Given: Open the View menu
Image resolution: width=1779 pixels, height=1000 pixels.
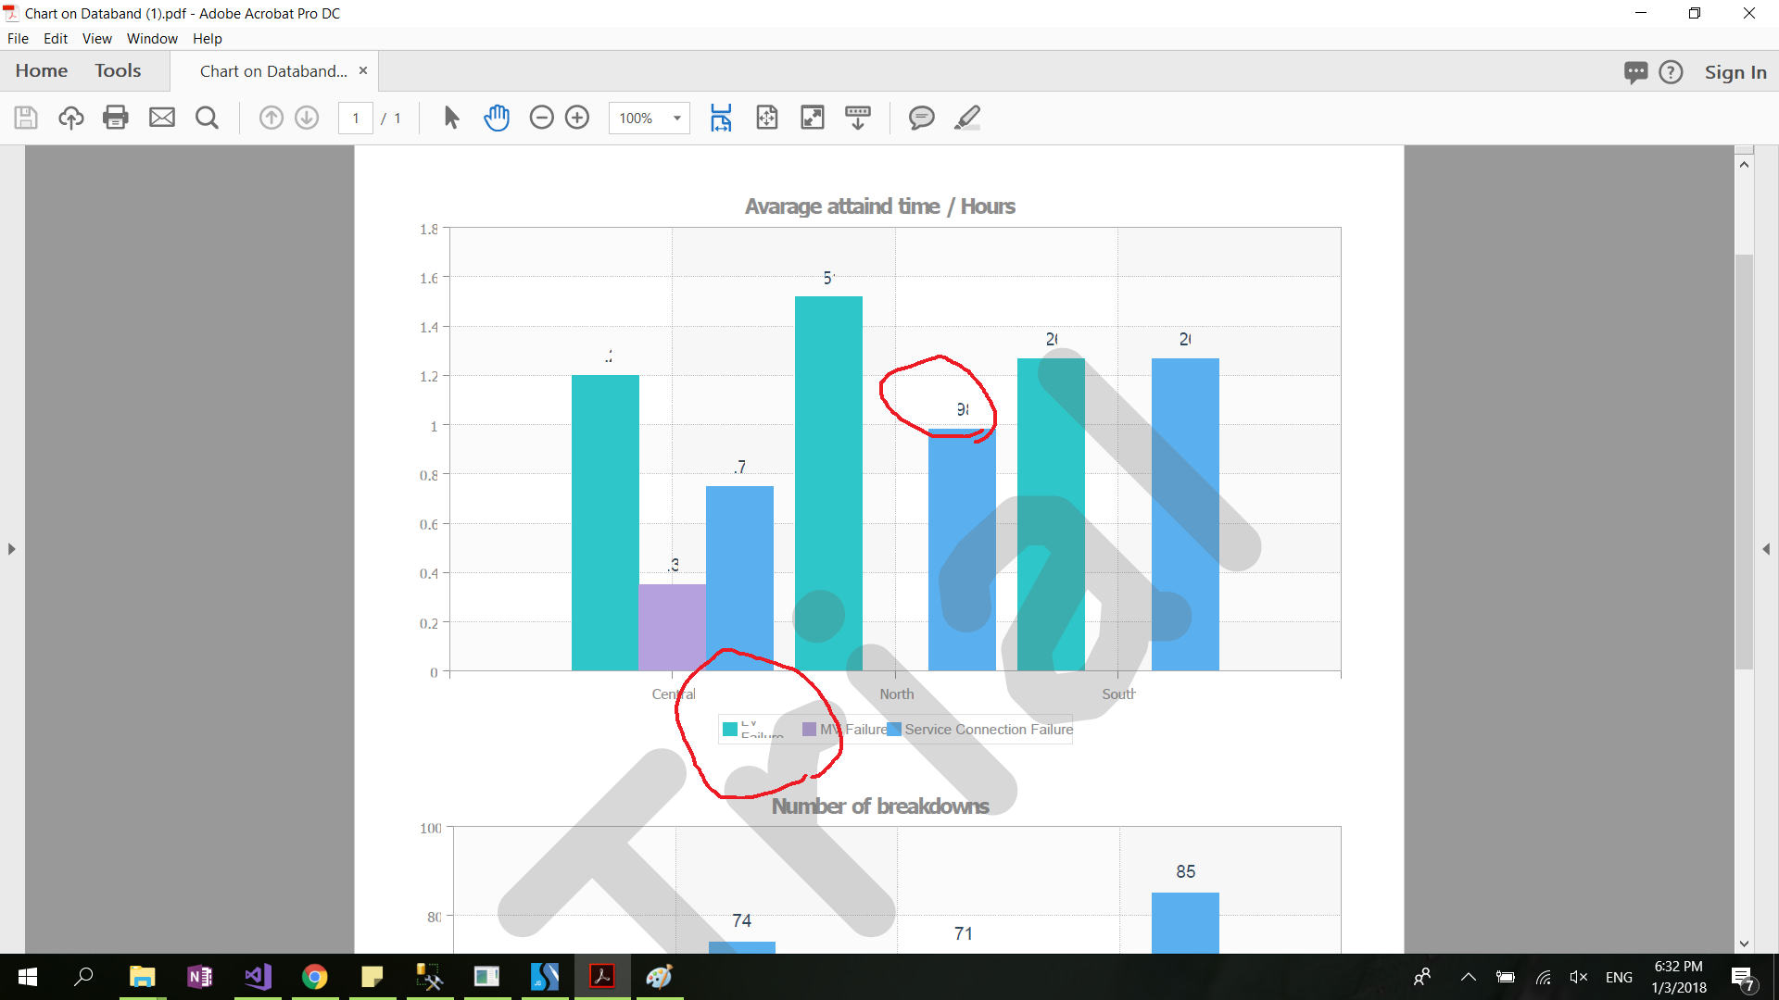Looking at the screenshot, I should click(97, 39).
